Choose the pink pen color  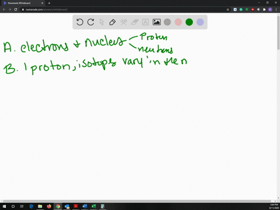[178, 22]
